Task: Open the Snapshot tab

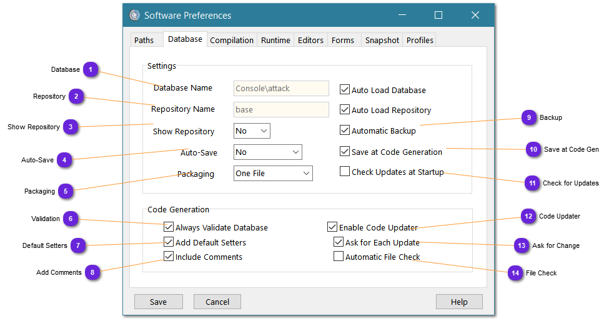Action: [x=382, y=40]
